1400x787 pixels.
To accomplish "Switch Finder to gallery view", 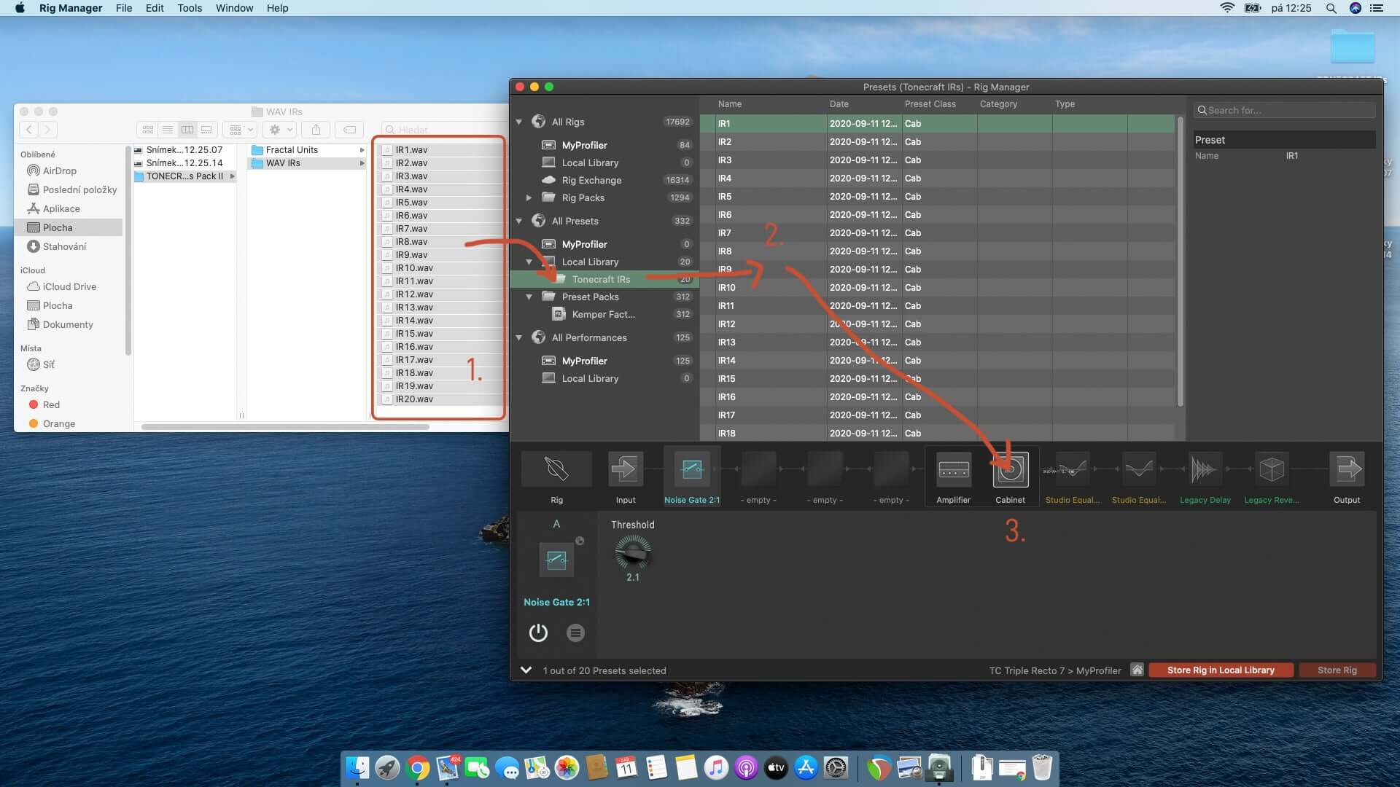I will point(207,130).
